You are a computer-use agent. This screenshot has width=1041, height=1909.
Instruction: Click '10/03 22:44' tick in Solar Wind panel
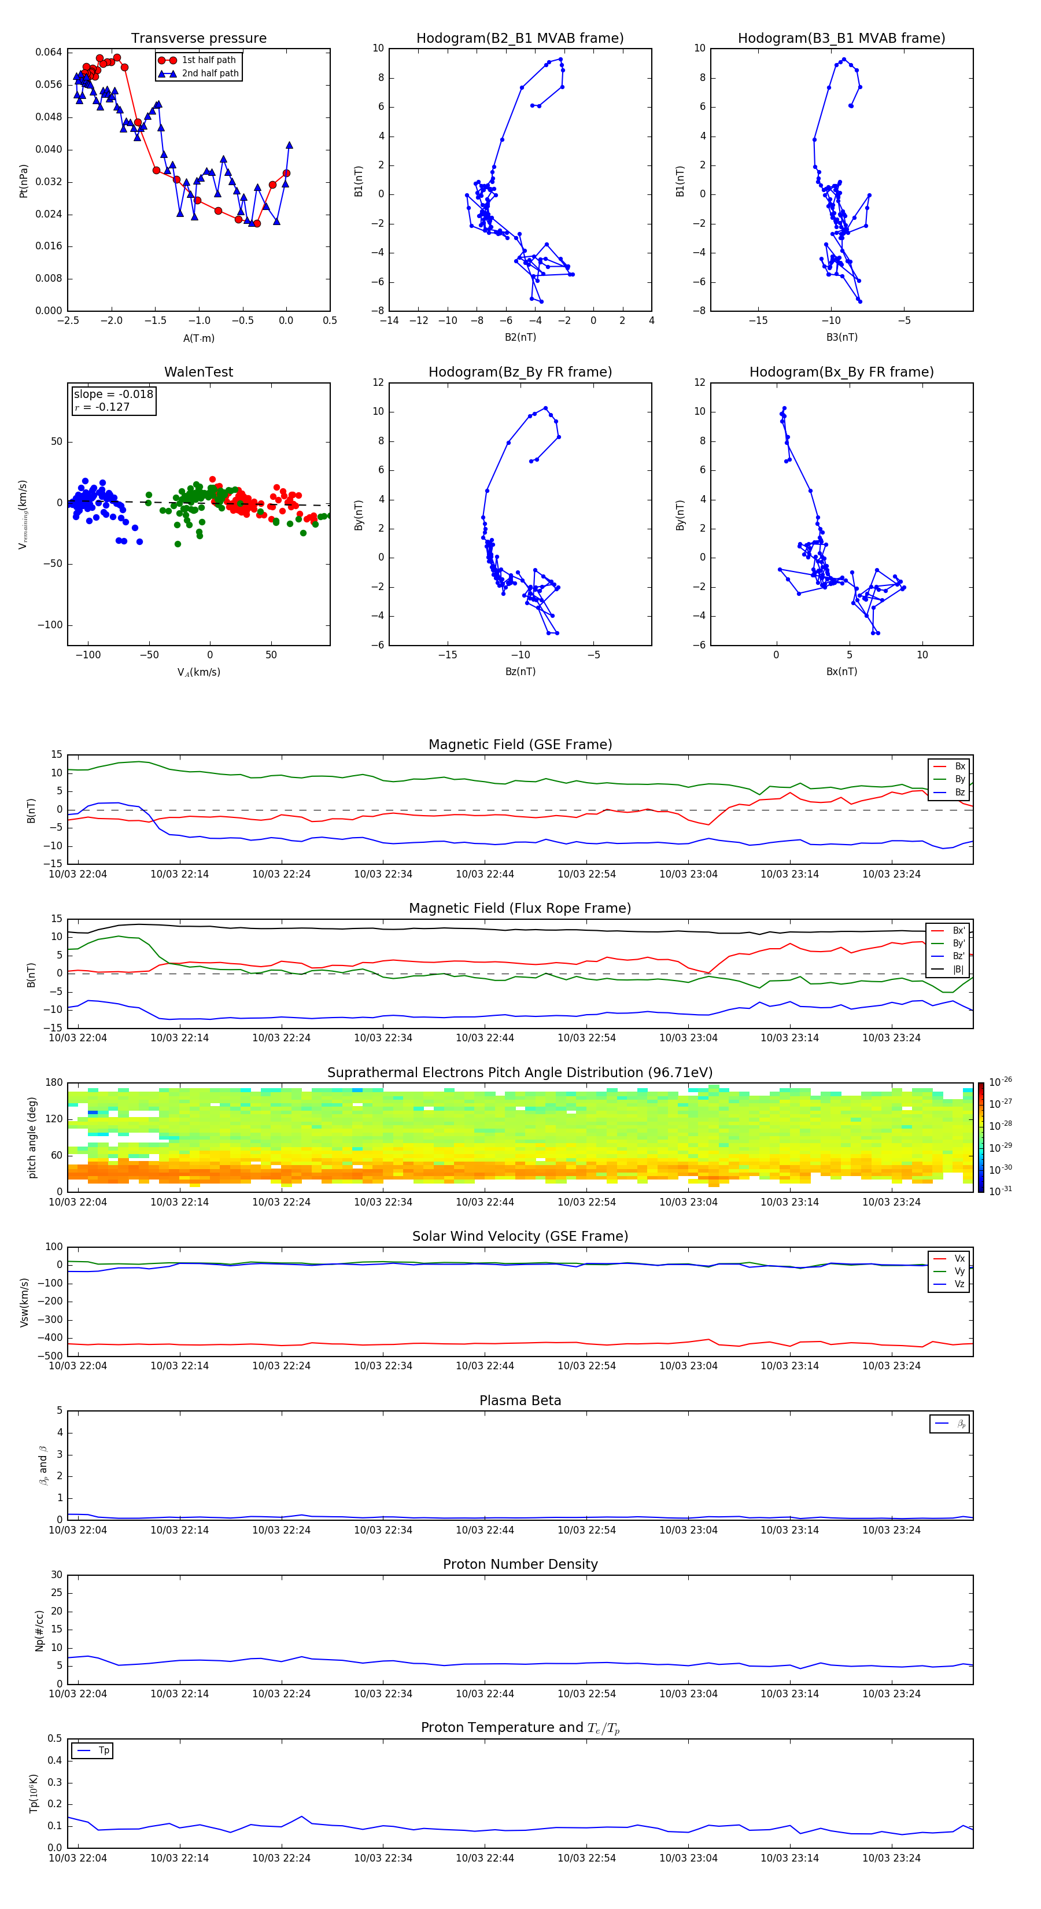(x=485, y=1366)
